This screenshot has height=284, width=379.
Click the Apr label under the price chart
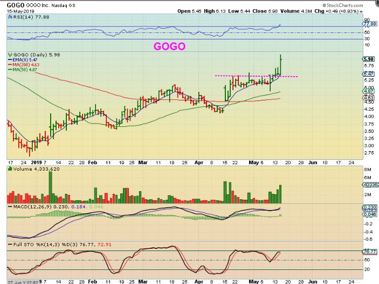point(199,163)
